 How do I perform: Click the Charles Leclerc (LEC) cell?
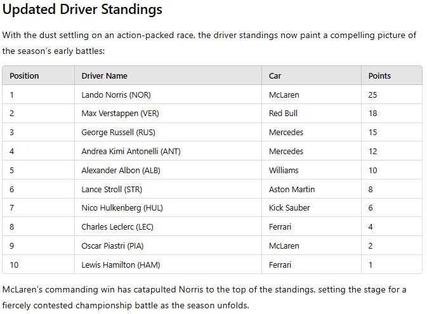[117, 227]
